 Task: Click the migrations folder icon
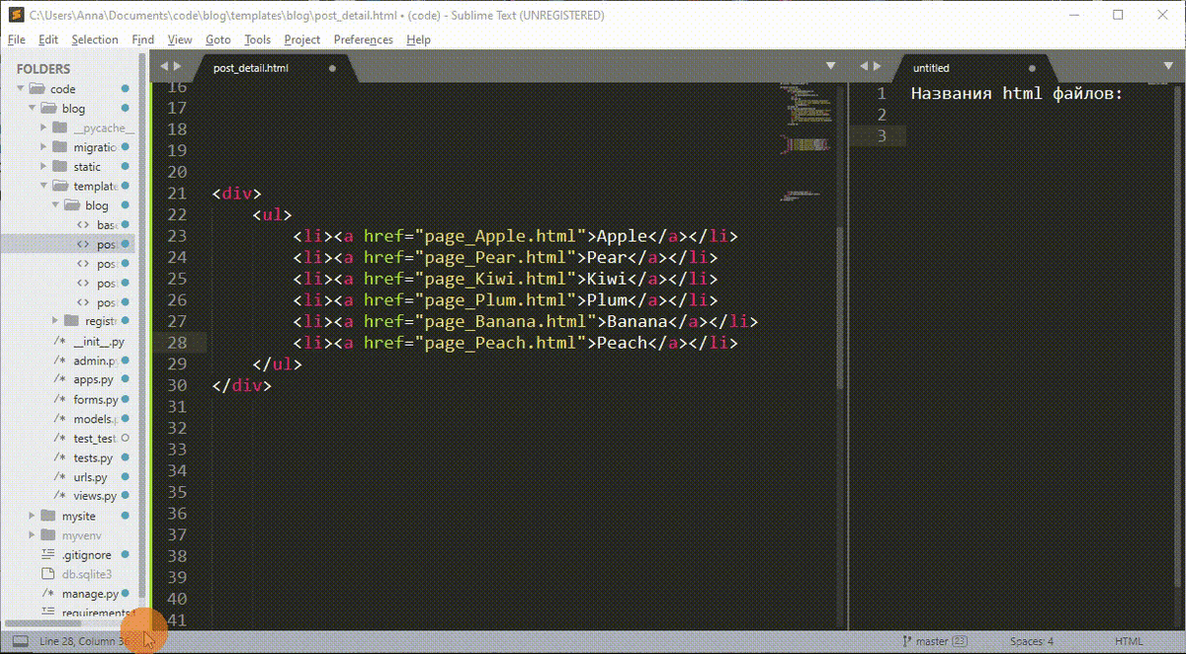[x=60, y=147]
